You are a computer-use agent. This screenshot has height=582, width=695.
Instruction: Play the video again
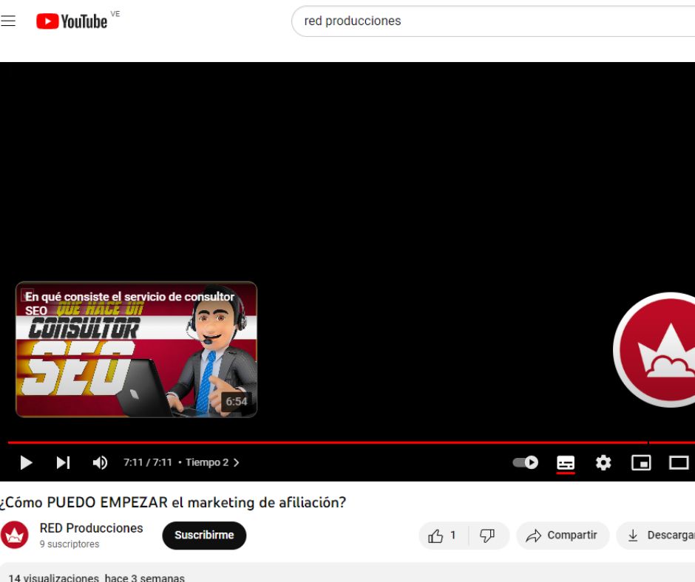click(25, 462)
